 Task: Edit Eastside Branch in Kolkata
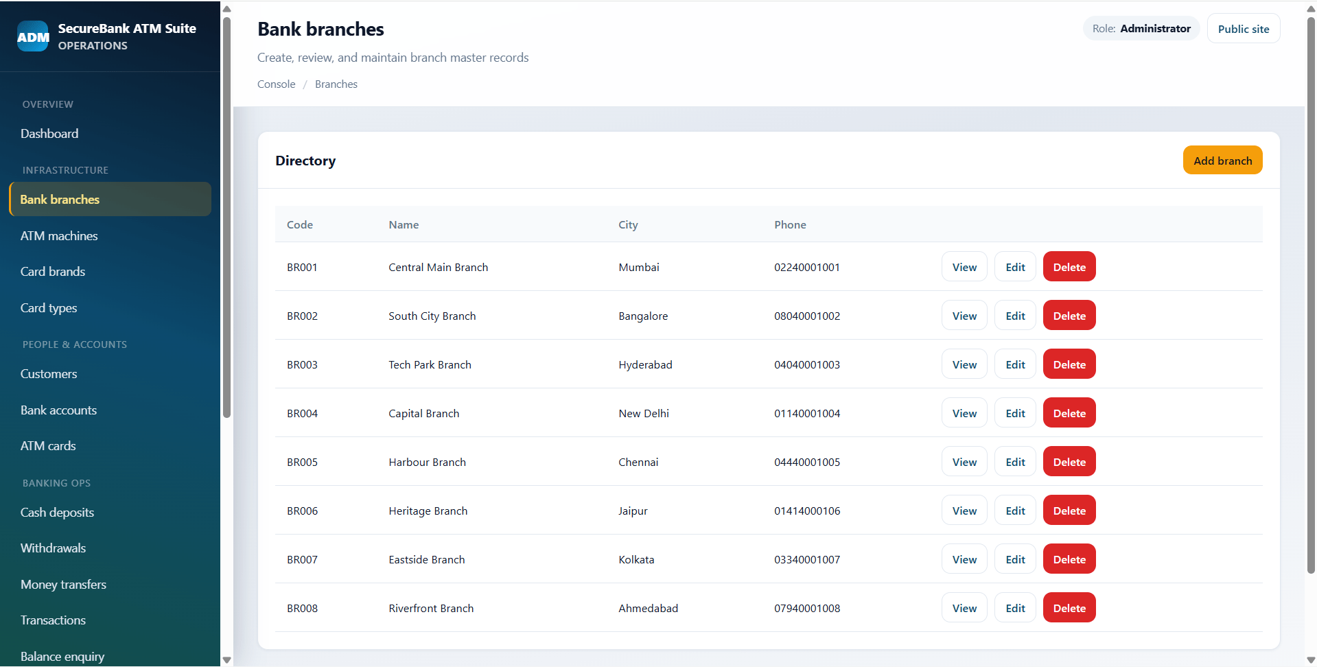(1015, 559)
